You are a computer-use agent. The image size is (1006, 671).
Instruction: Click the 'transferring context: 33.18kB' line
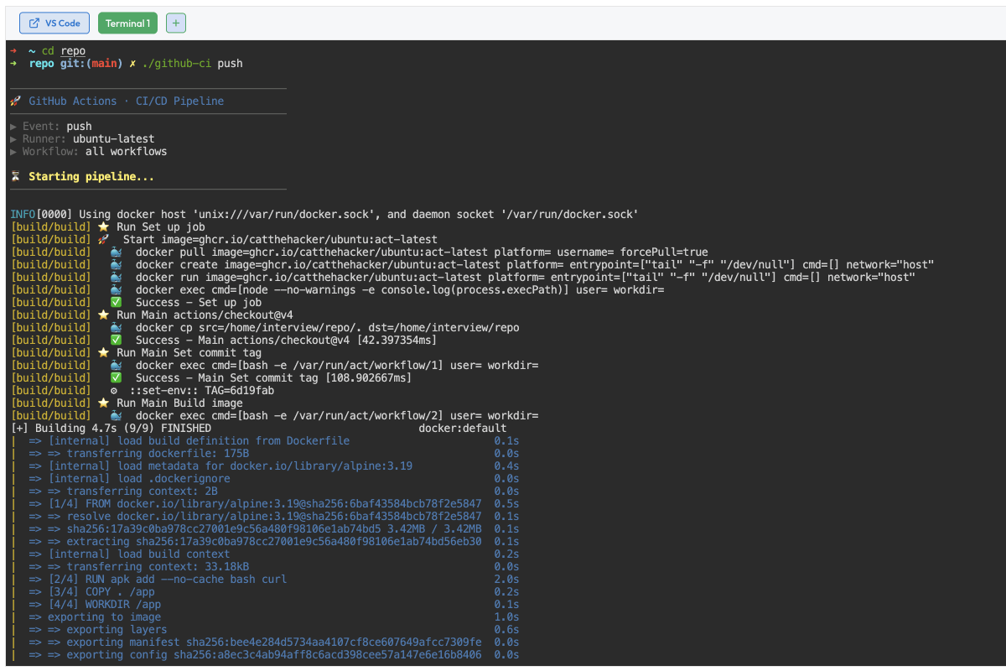click(264, 567)
